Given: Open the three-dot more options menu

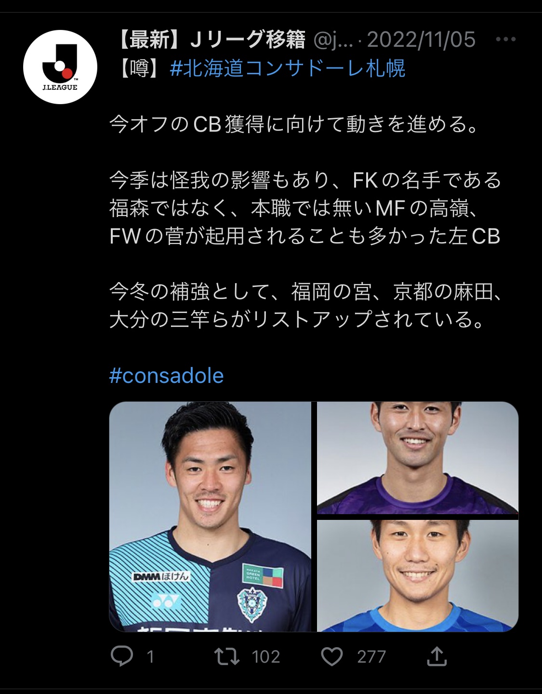Looking at the screenshot, I should (x=506, y=40).
